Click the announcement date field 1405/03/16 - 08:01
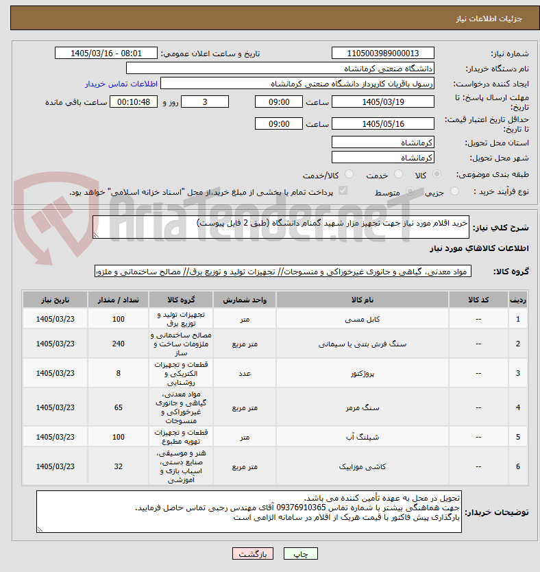 (x=106, y=53)
